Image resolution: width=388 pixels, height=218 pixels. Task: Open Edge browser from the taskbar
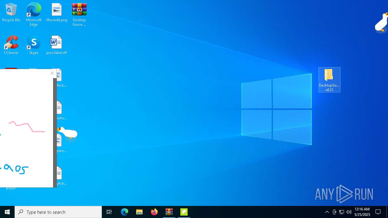(125, 212)
